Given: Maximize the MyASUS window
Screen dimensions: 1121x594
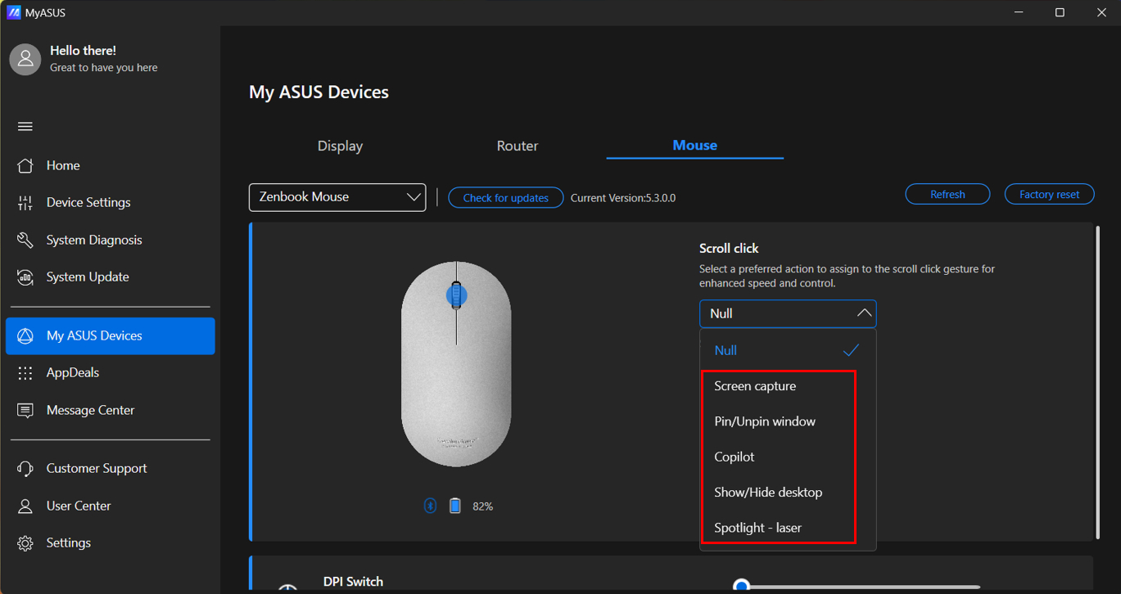Looking at the screenshot, I should 1060,12.
